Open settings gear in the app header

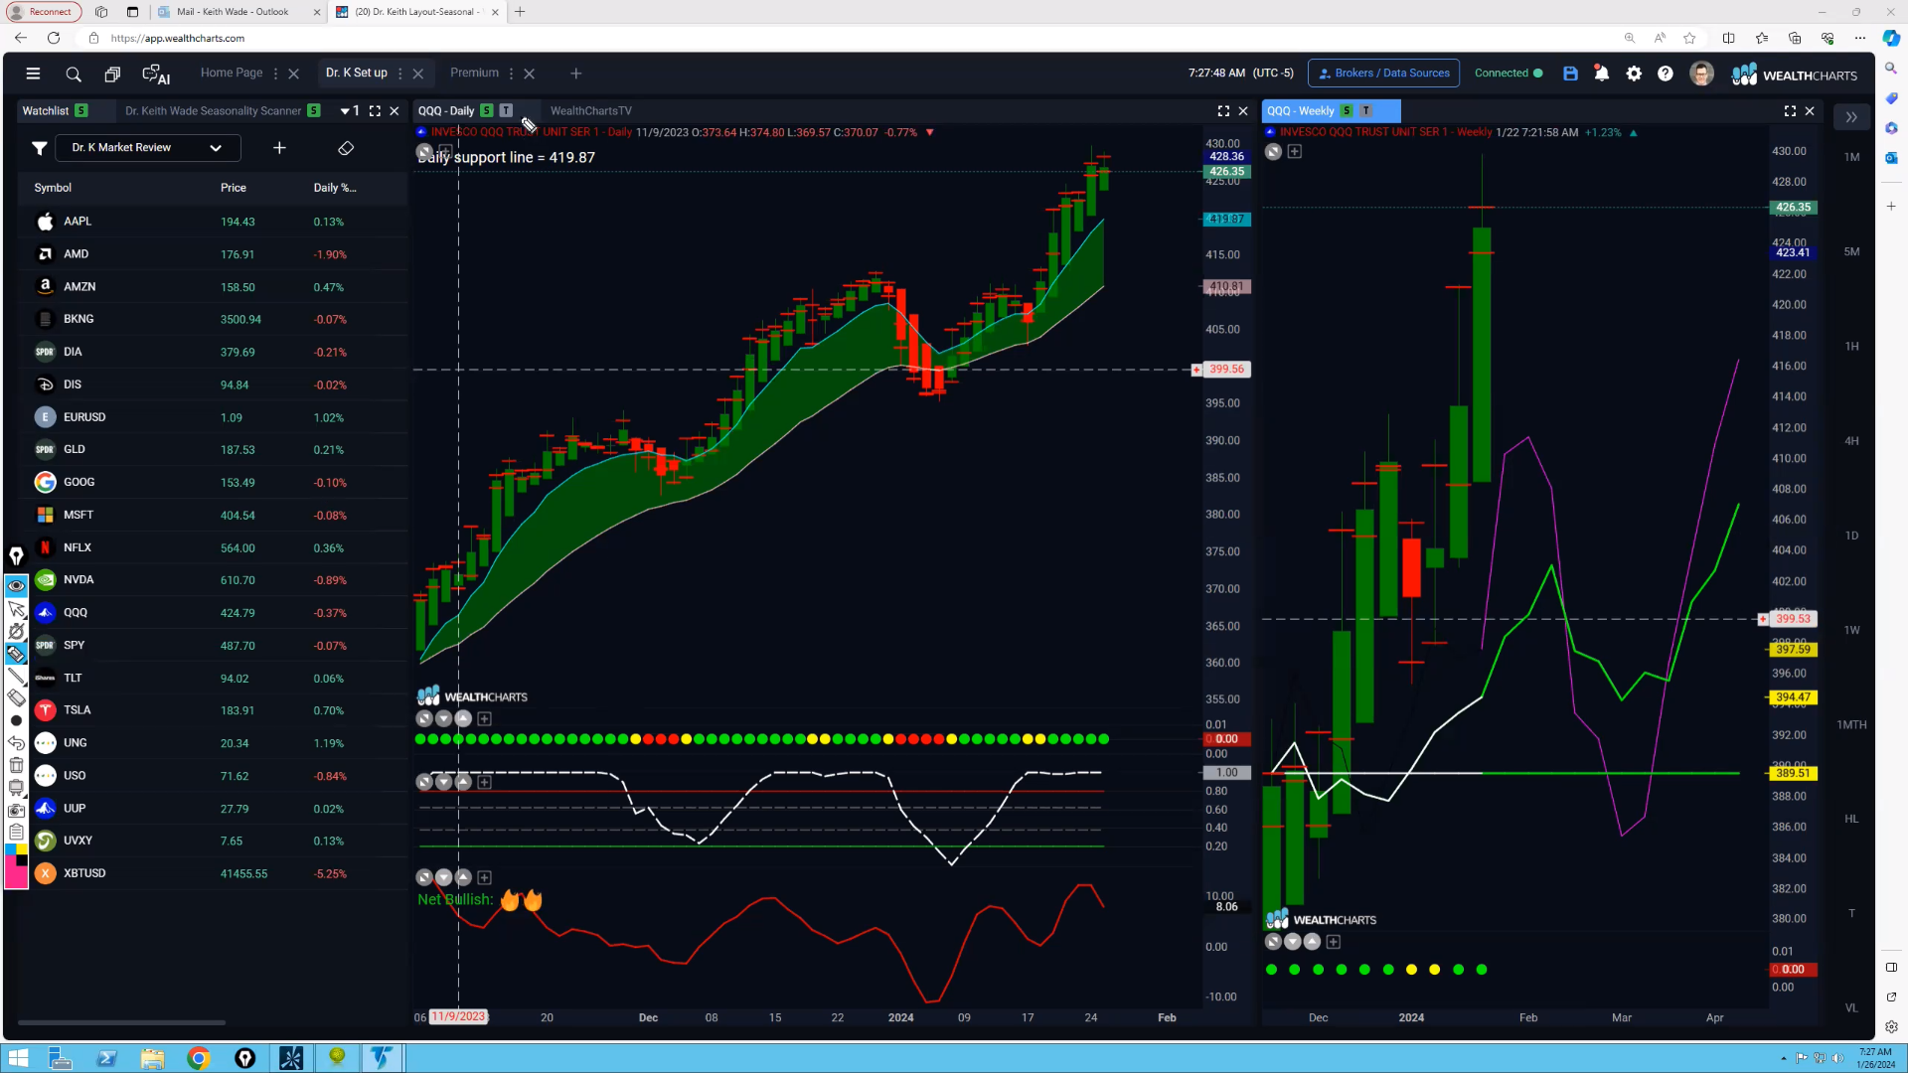tap(1634, 74)
